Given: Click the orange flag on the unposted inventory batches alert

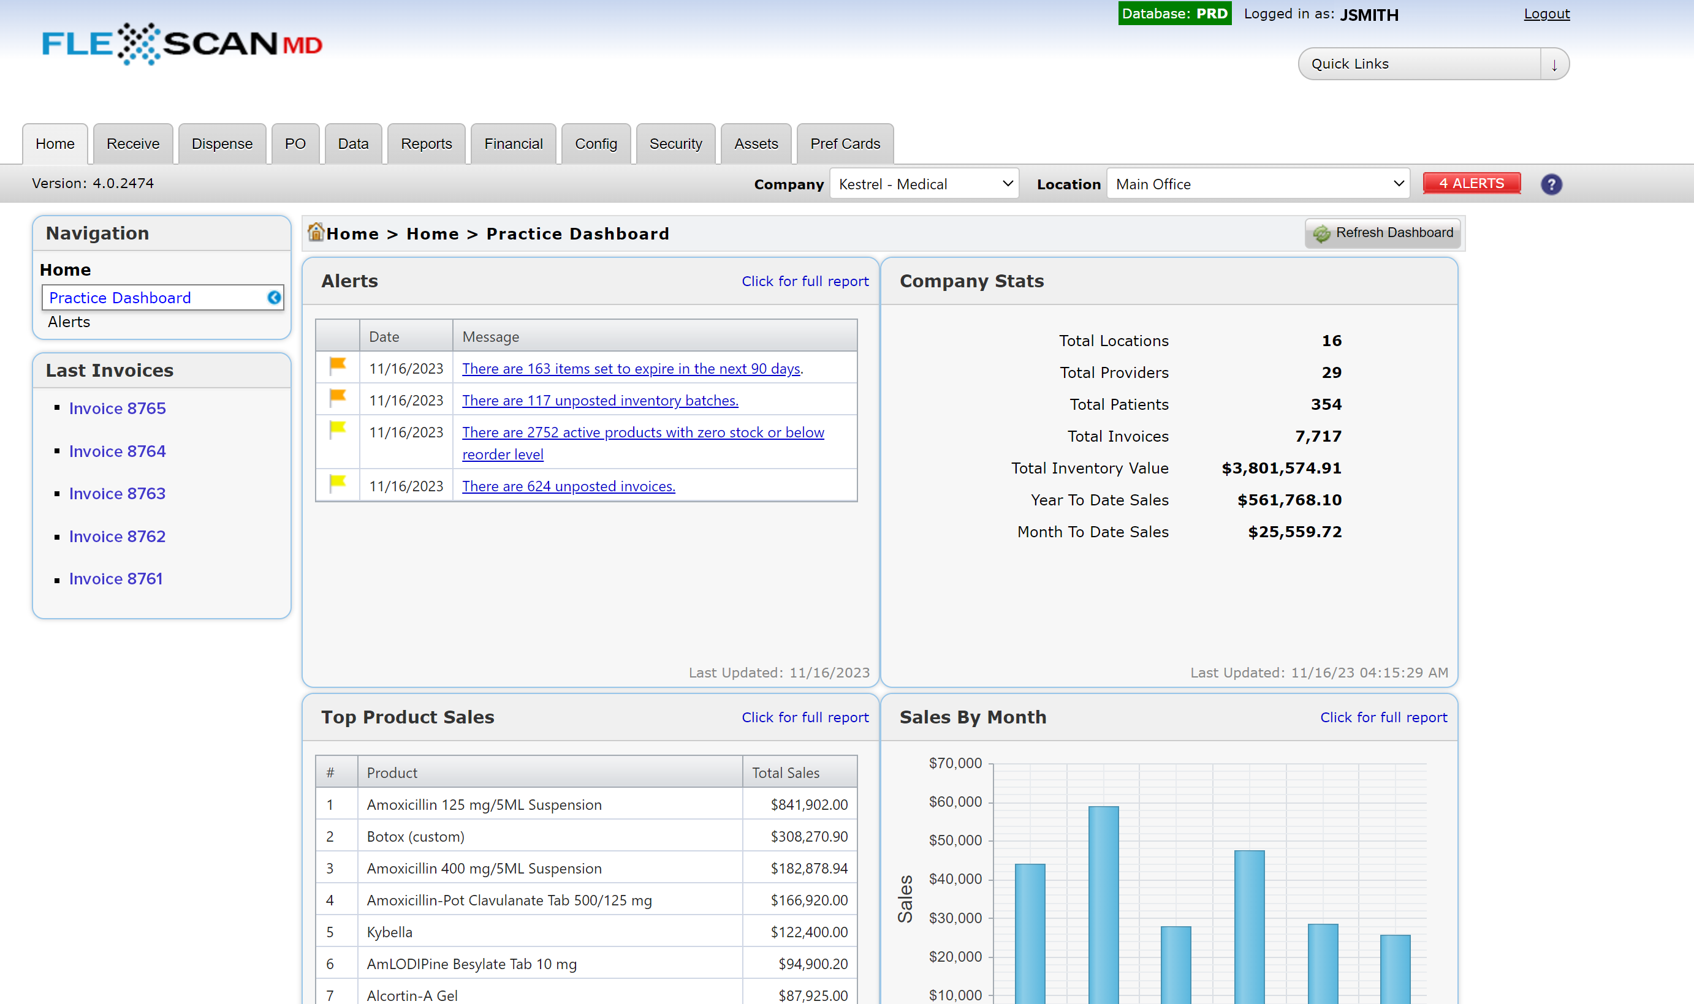Looking at the screenshot, I should [337, 398].
